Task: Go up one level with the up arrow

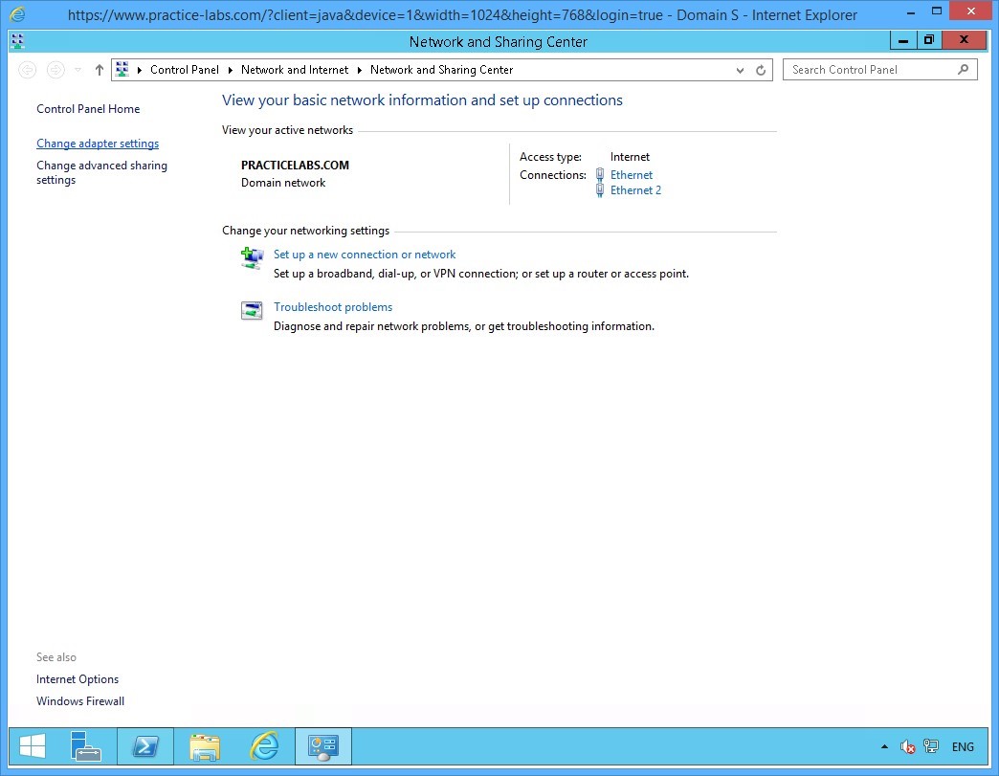Action: [100, 70]
